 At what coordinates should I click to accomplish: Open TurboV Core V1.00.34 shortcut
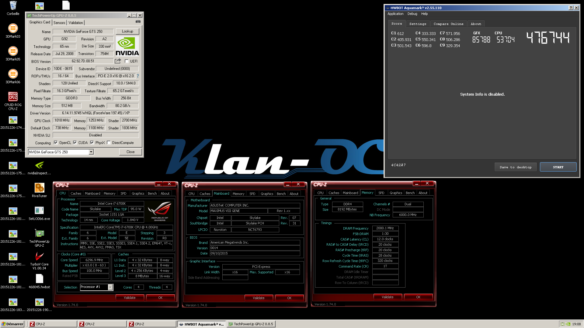pos(40,260)
